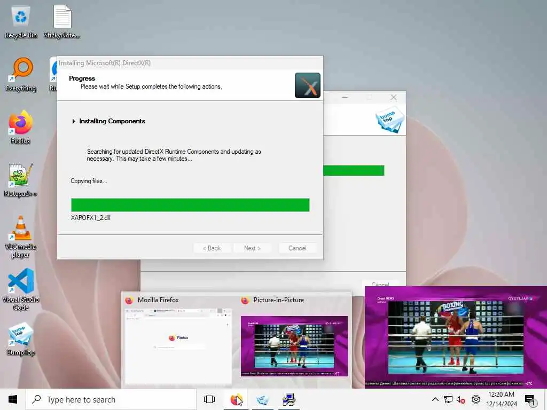
Task: Open the StickyNote text file icon
Action: click(x=62, y=22)
